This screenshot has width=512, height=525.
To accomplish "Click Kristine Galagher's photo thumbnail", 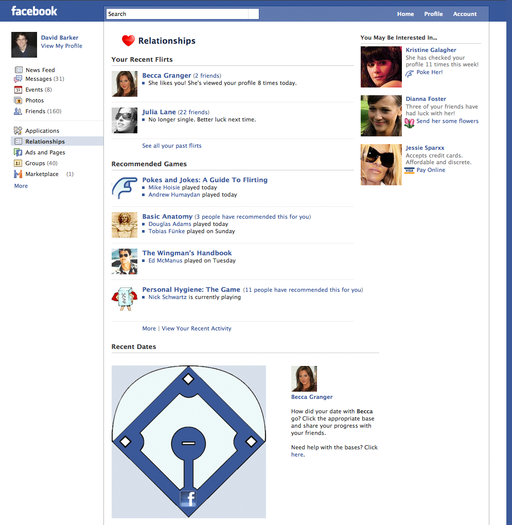I will coord(381,67).
